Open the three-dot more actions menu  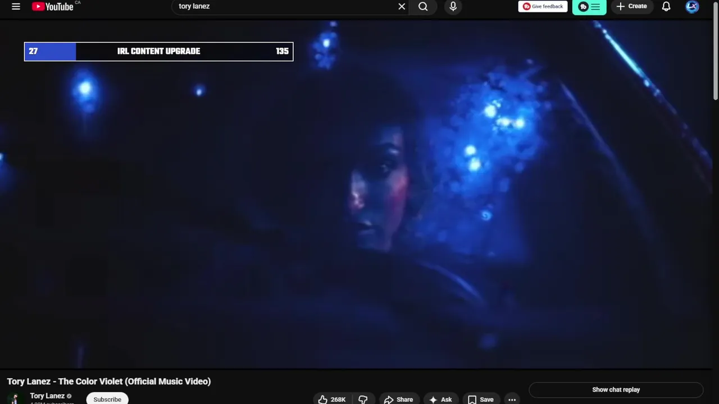point(512,399)
